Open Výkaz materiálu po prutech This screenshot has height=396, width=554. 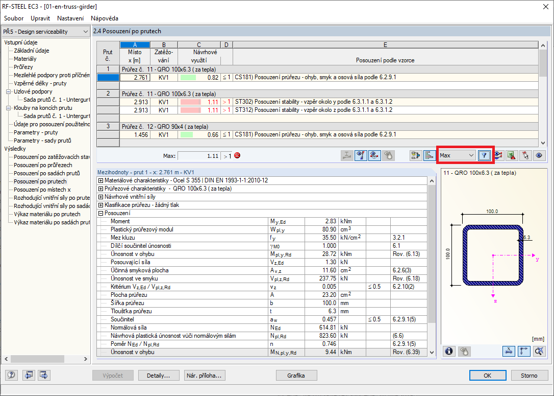(47, 214)
